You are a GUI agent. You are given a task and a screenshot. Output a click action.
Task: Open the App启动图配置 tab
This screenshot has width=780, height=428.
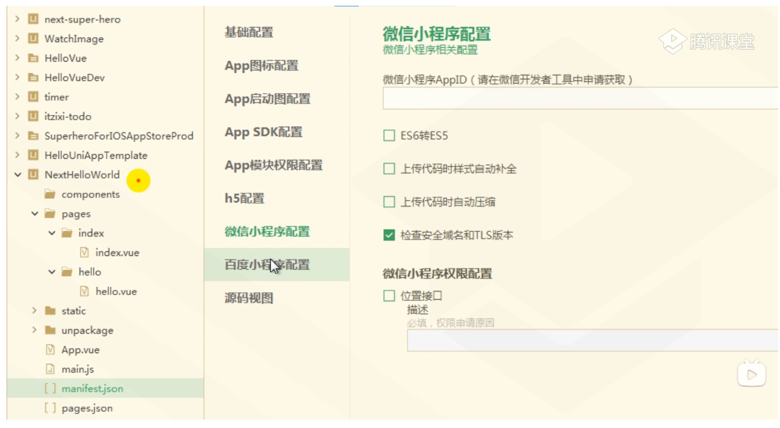[x=267, y=99]
